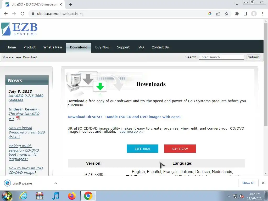Open a new tab with plus button
Viewport: 268px width, 201px height.
point(71,4)
